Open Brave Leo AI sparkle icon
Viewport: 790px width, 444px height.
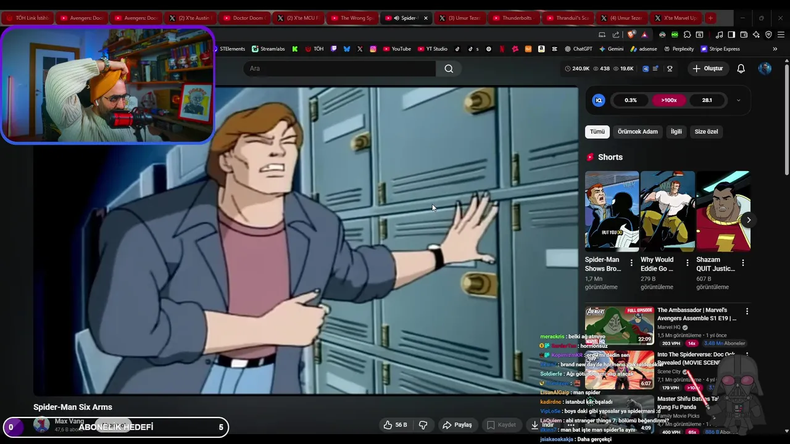[x=756, y=35]
